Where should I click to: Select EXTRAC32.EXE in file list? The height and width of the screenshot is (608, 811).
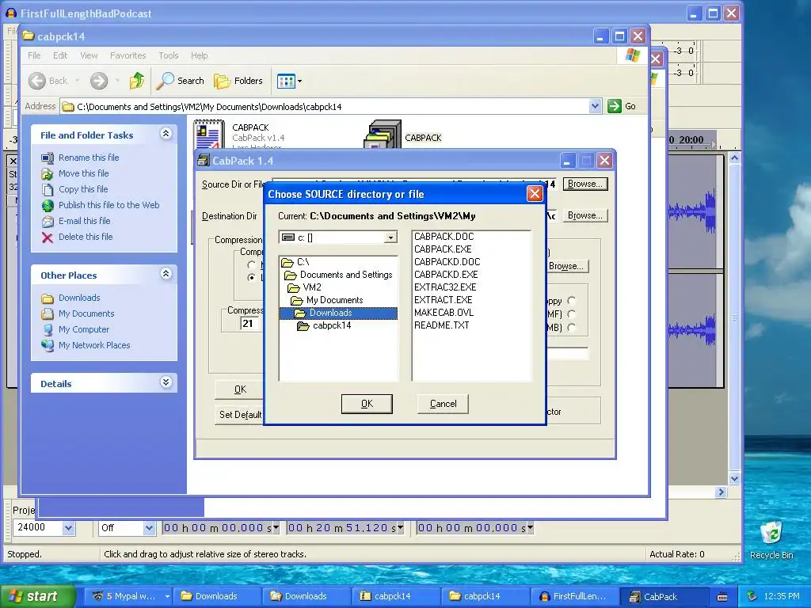[445, 287]
